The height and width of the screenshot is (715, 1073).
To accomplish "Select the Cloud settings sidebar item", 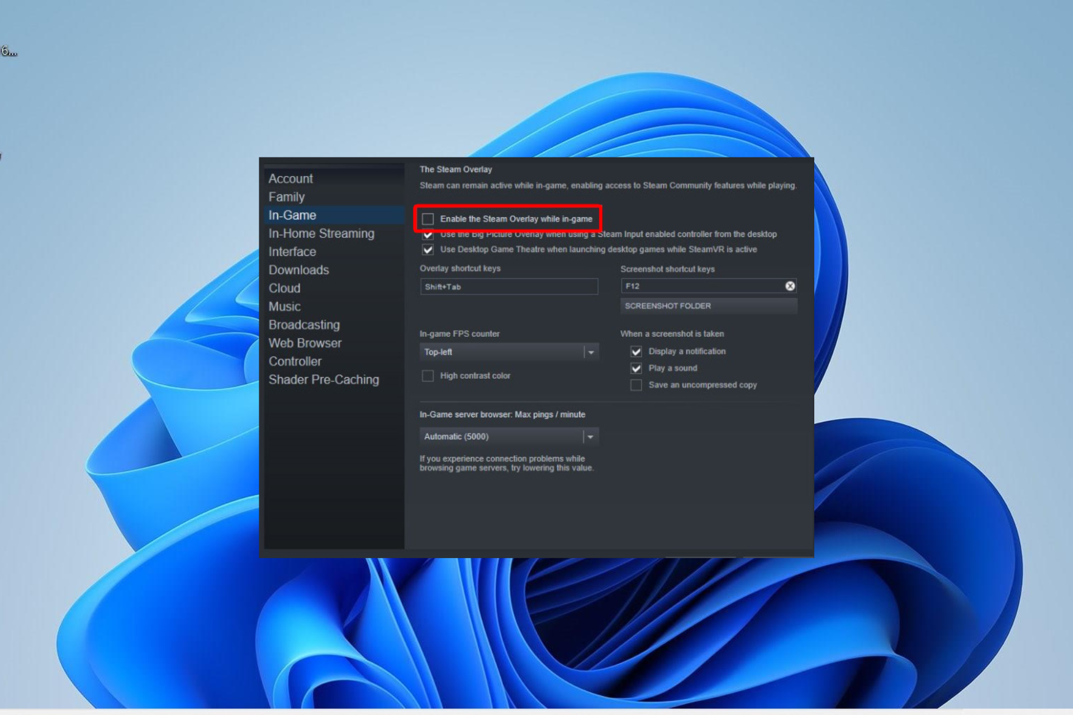I will pos(285,288).
